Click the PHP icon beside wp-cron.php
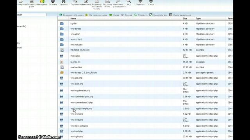The width and height of the screenshot is (250, 140). click(x=62, y=114)
